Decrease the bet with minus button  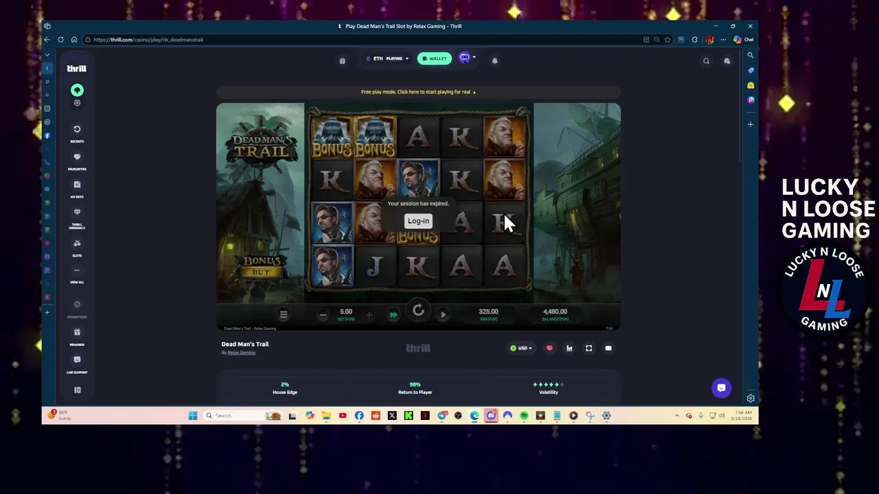pos(323,315)
